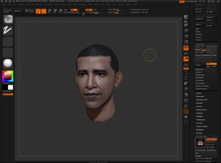Expand the Surface subpalette
Viewport: 221px width, 163px height.
199,106
